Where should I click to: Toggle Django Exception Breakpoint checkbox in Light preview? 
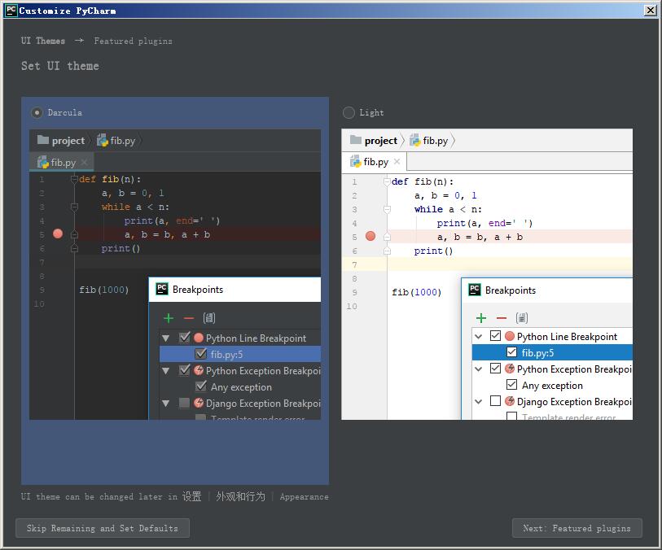coord(495,400)
